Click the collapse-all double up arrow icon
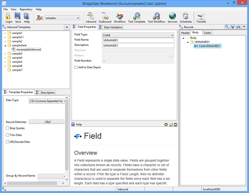 (x=238, y=27)
